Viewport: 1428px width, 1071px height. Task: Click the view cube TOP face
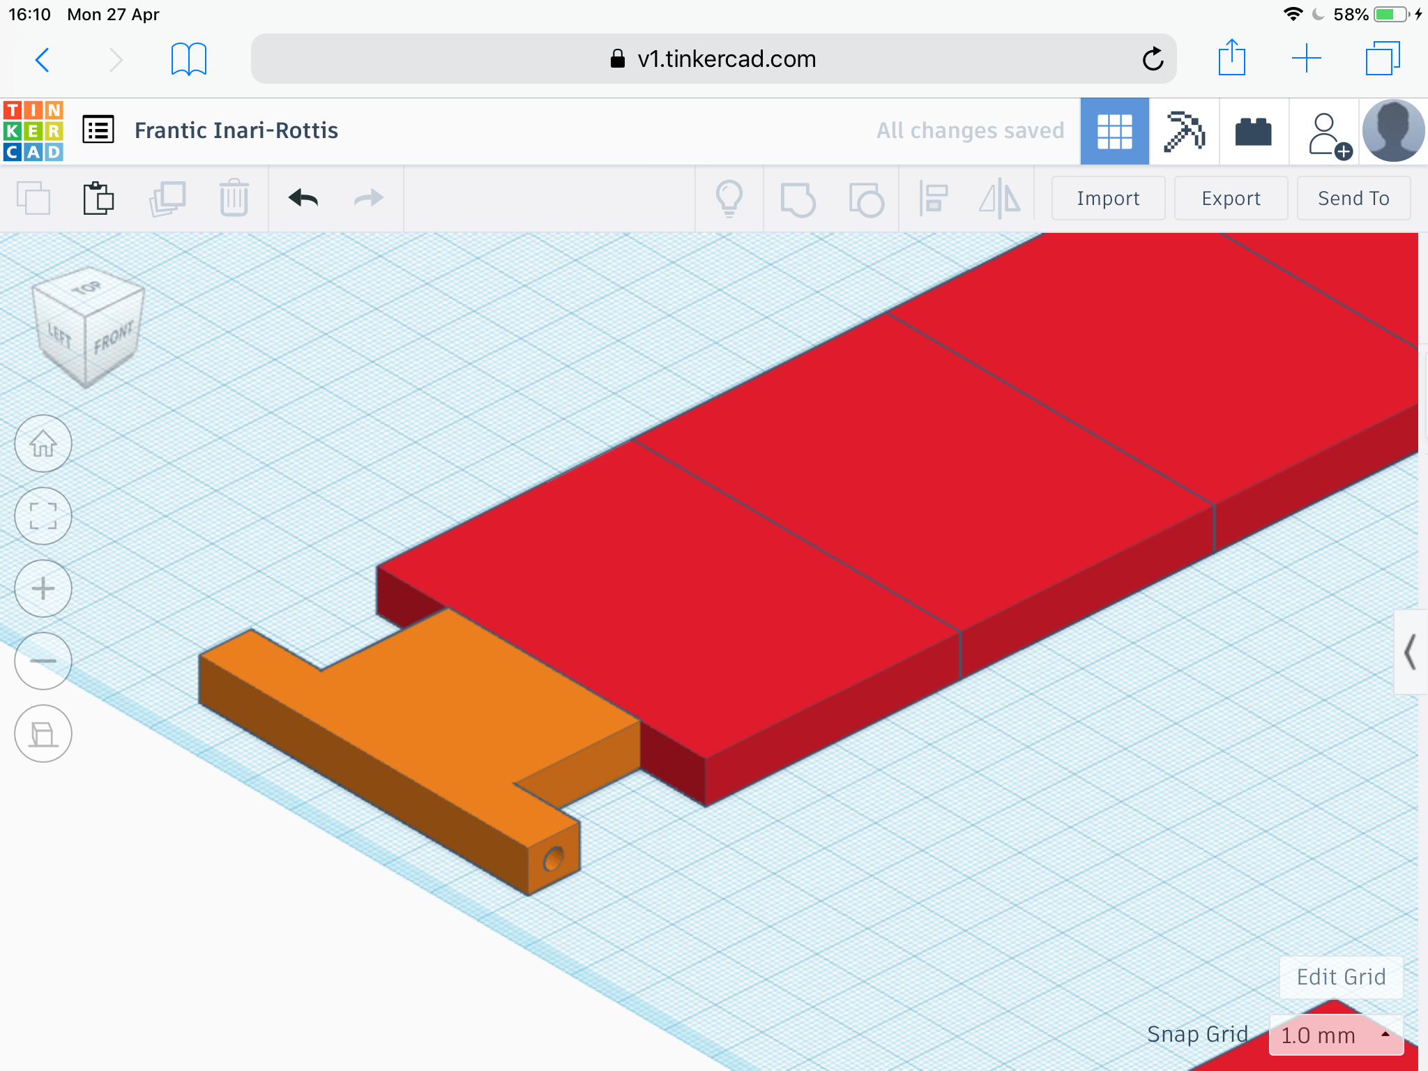(88, 287)
